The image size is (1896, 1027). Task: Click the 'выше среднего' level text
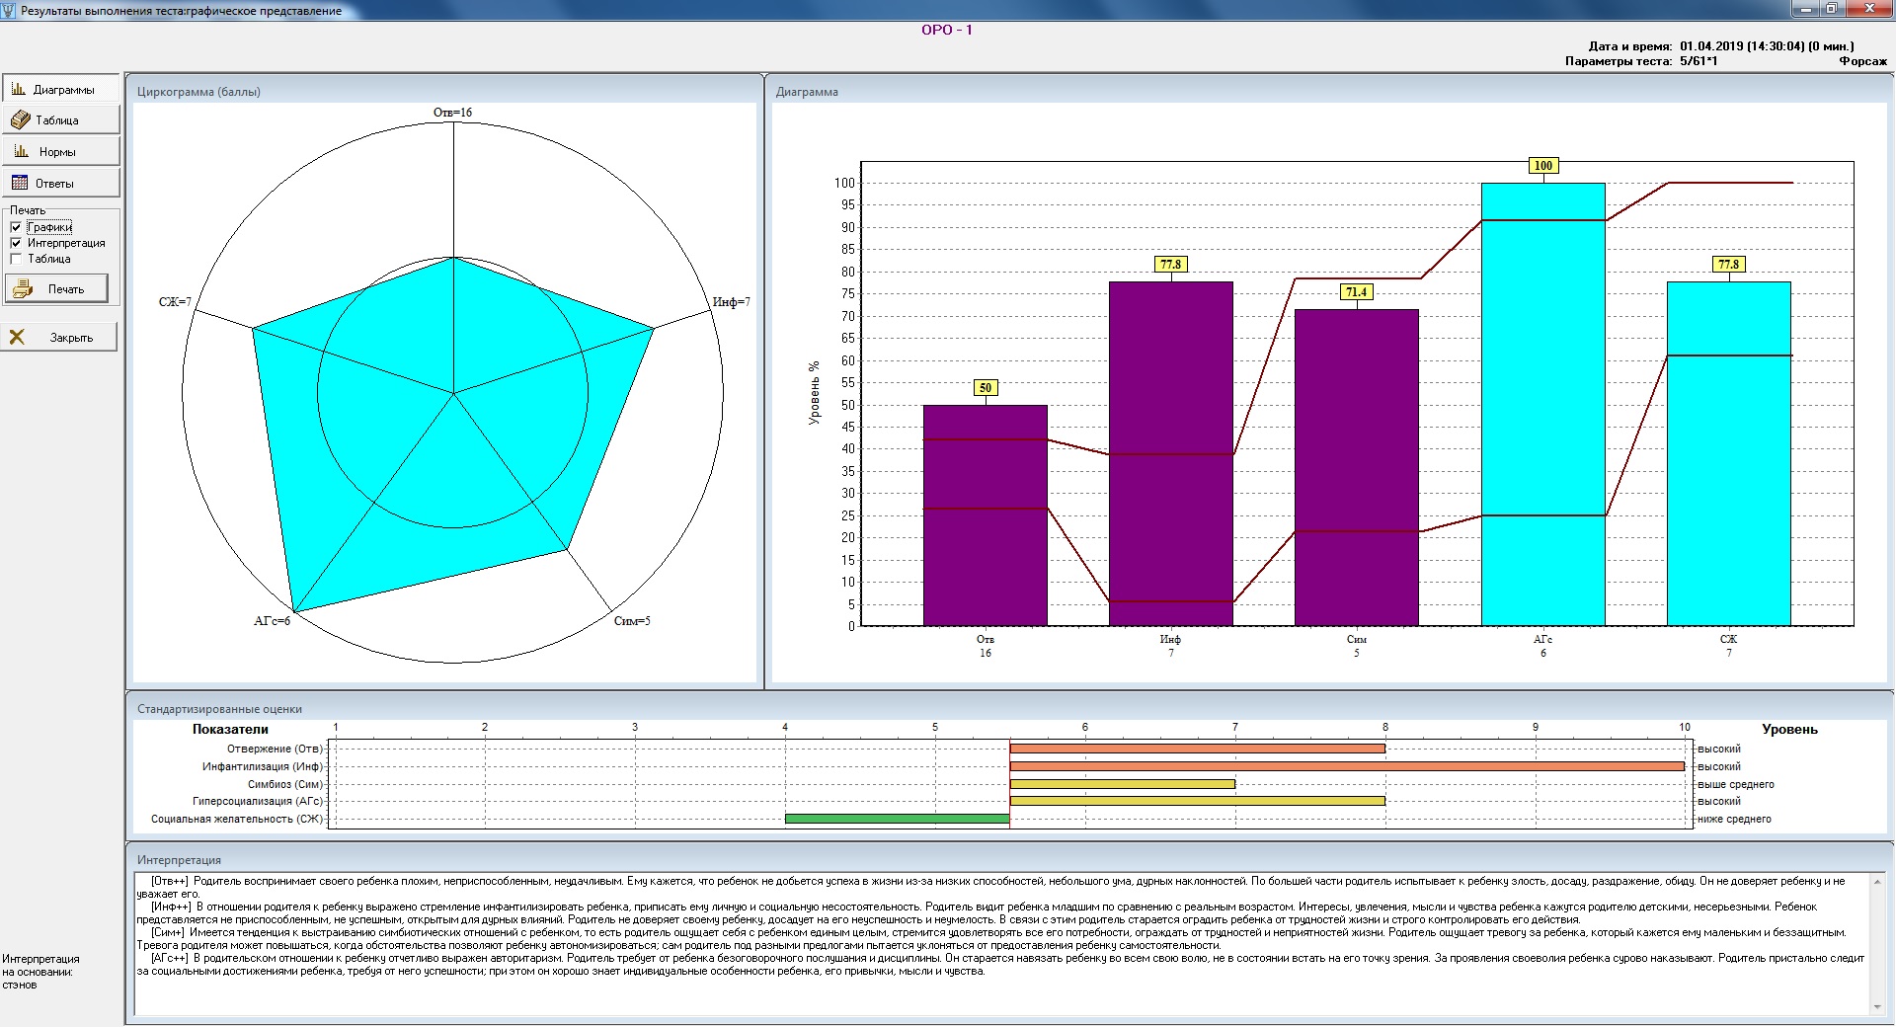point(1736,784)
